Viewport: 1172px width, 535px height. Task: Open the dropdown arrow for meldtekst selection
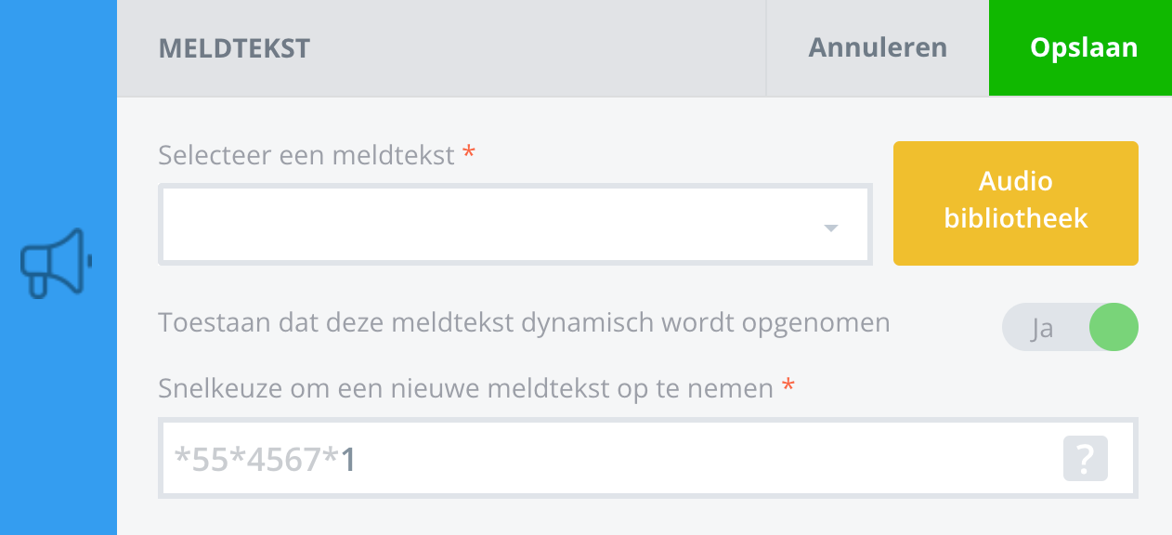830,228
